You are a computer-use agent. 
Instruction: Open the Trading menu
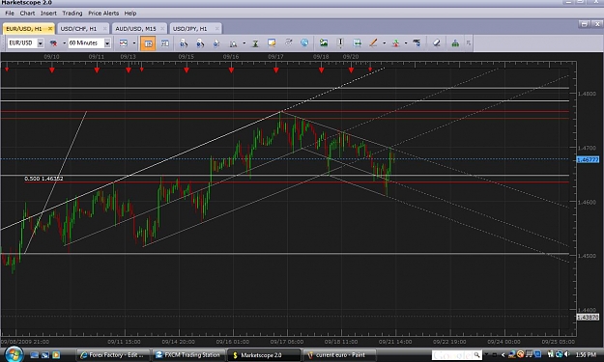72,14
